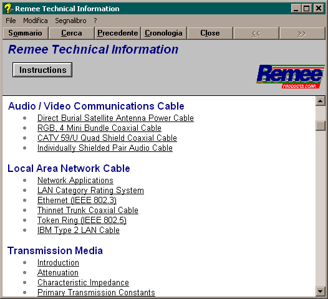Click the Cerca search button

coord(71,33)
